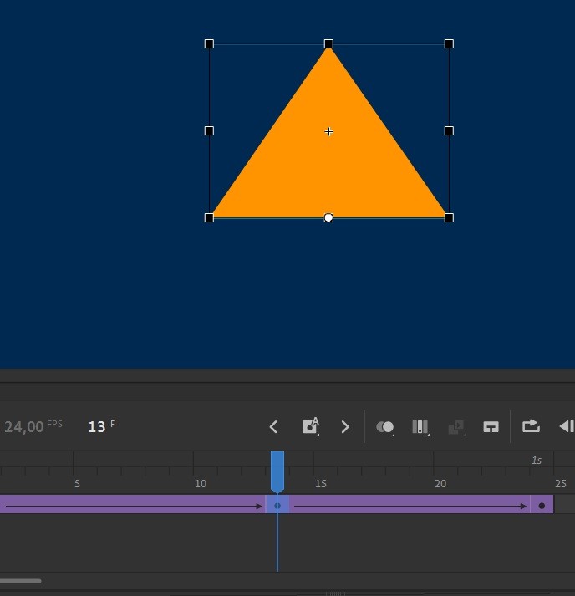Click the blue playhead on the ruler
Image resolution: width=575 pixels, height=596 pixels.
pyautogui.click(x=277, y=471)
